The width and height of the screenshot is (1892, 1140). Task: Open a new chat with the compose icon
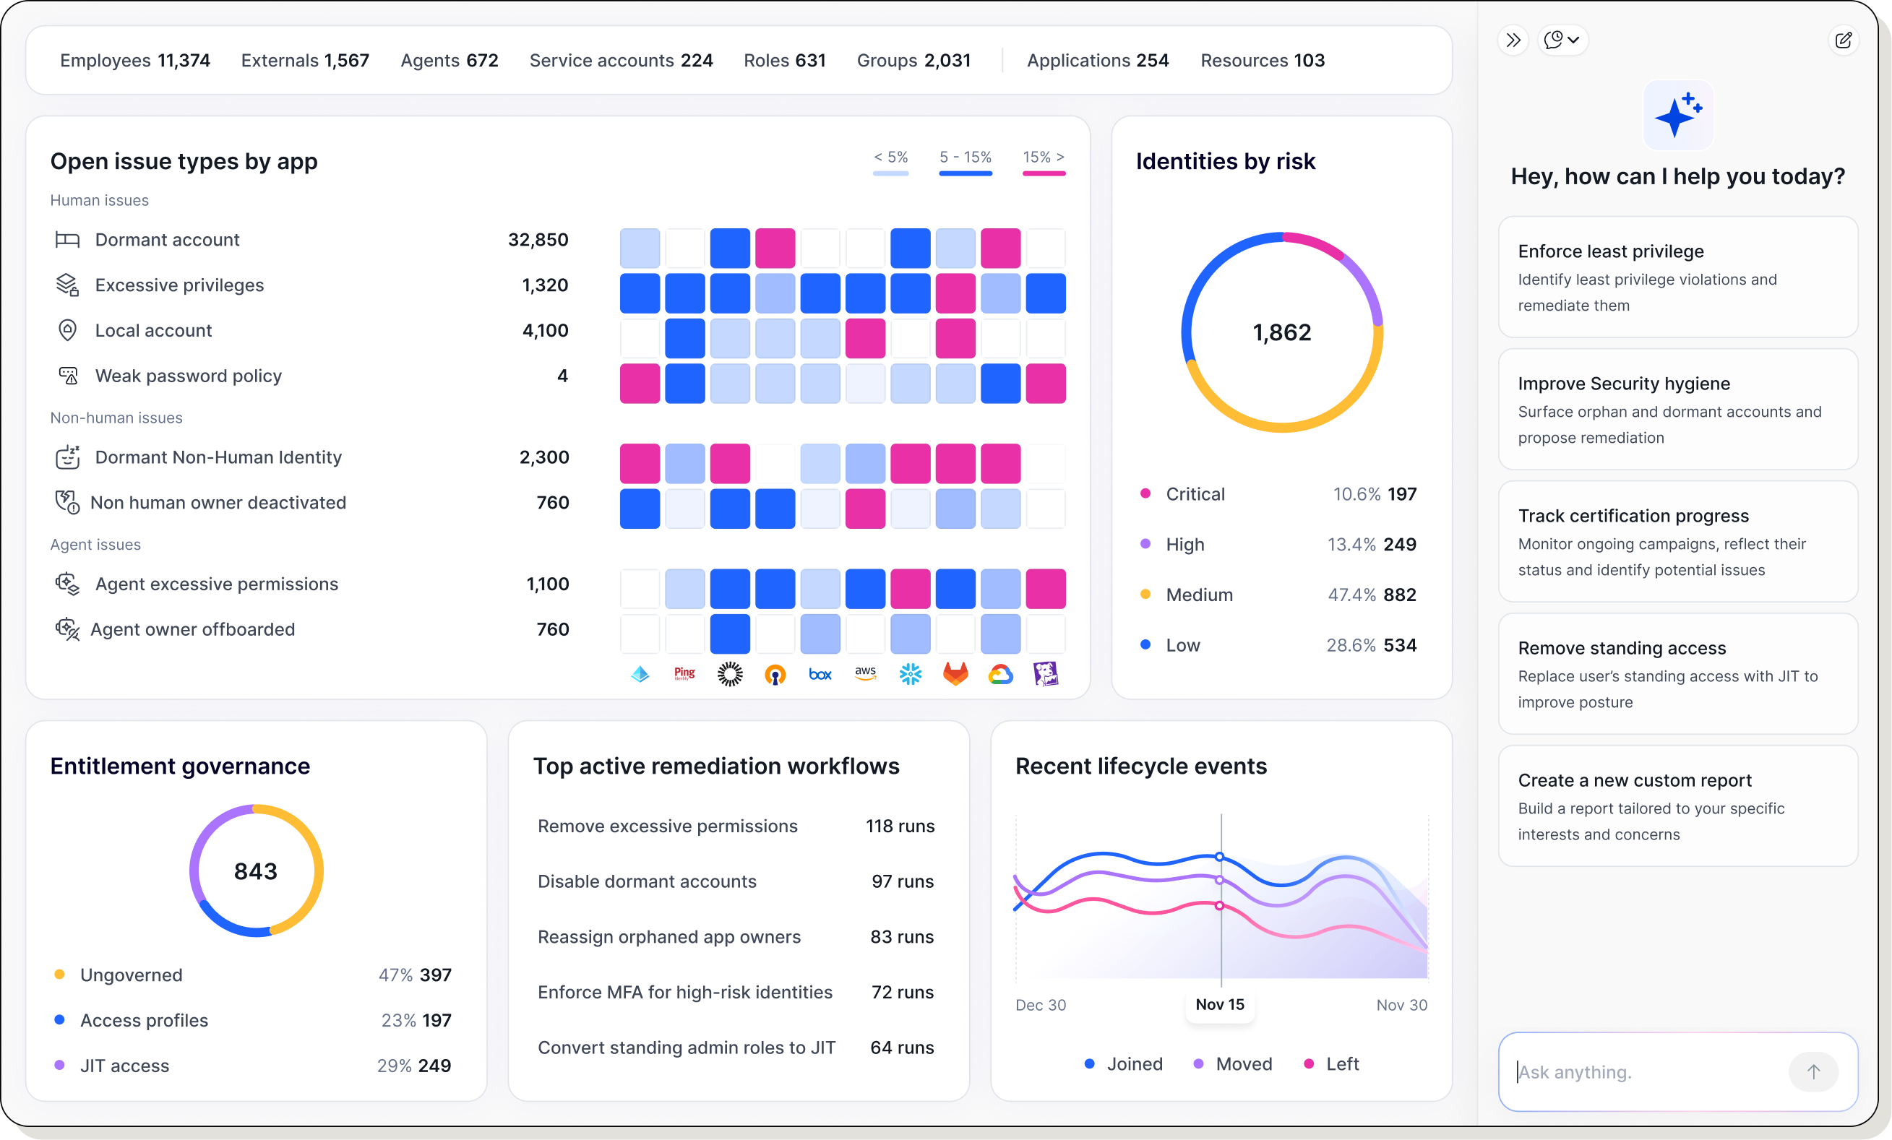[1845, 40]
